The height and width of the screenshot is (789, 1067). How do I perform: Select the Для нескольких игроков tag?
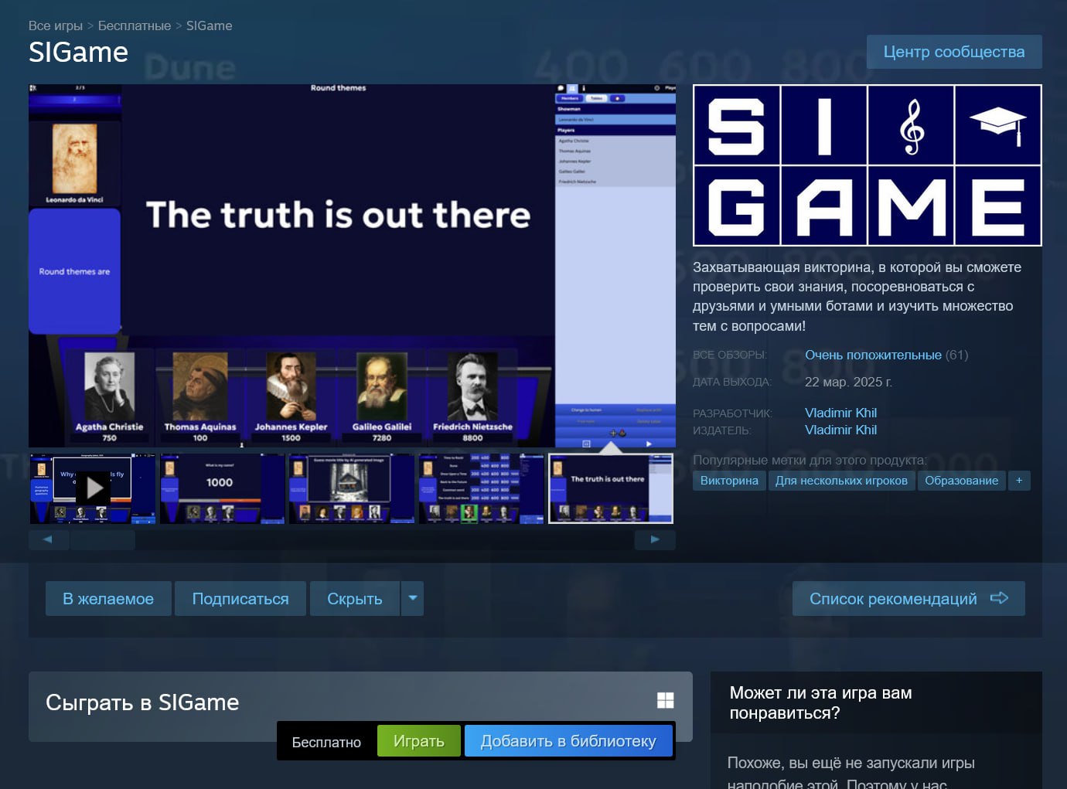841,481
